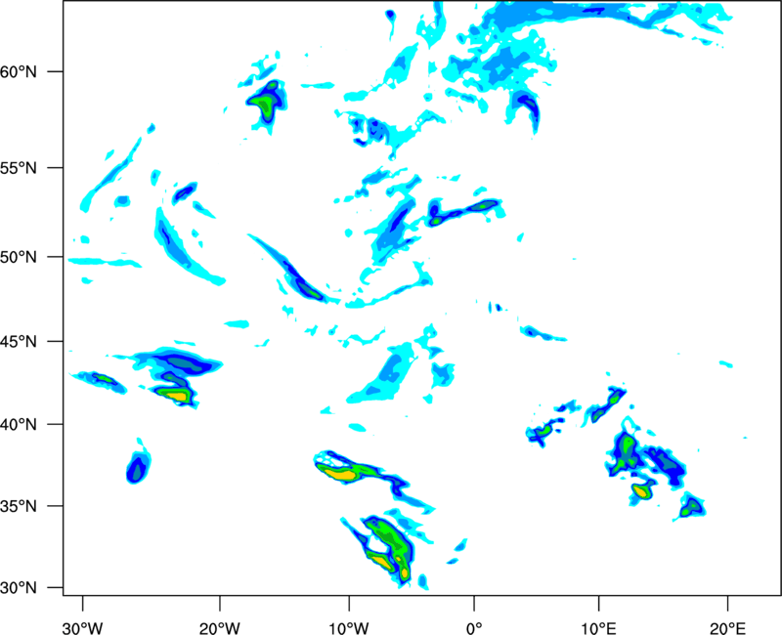Click the 20°W longitude axis label

(x=219, y=628)
